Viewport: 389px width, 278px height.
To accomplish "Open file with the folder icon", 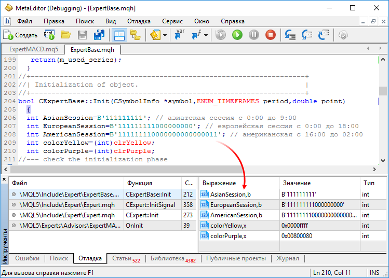I will [x=66, y=35].
